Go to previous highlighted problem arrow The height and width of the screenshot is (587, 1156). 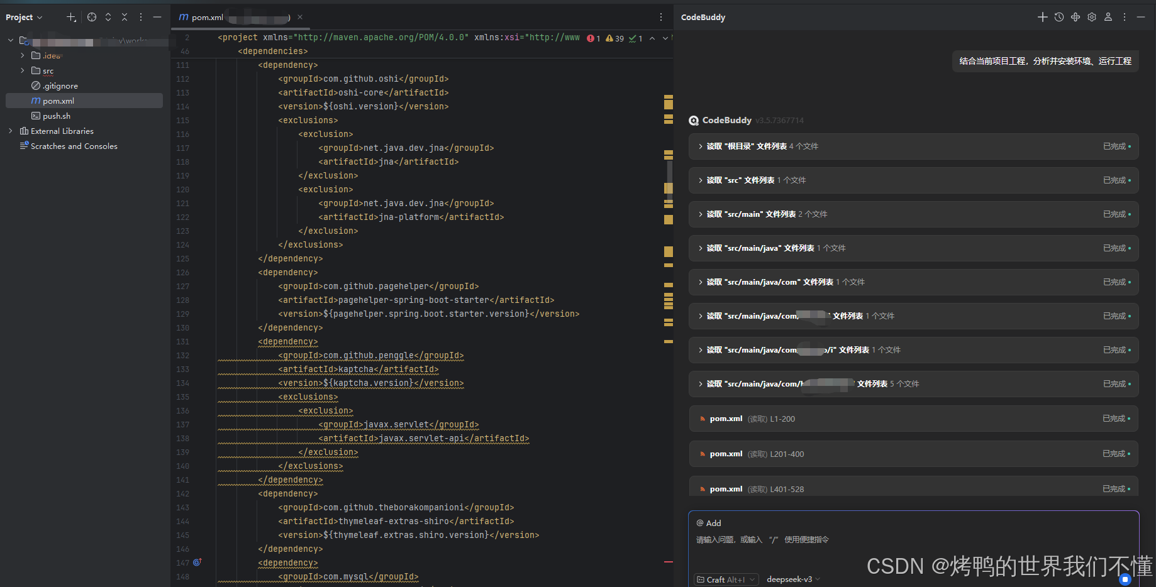point(652,38)
